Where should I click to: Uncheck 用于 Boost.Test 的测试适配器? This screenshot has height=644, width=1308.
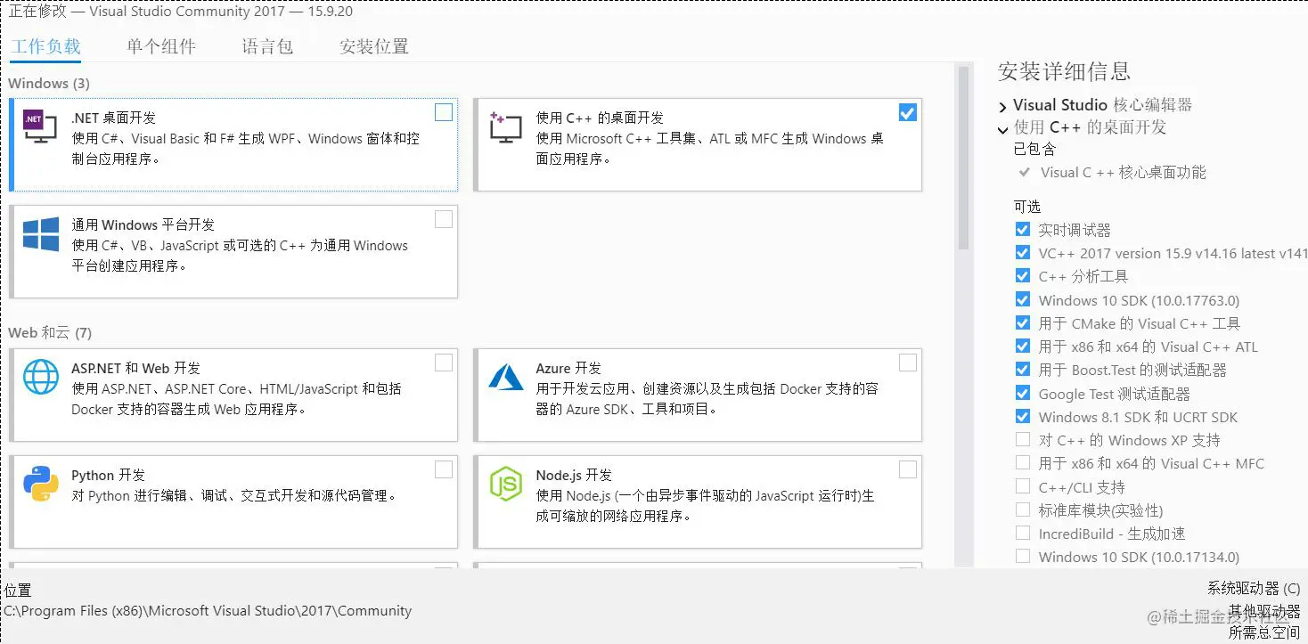pyautogui.click(x=1022, y=370)
